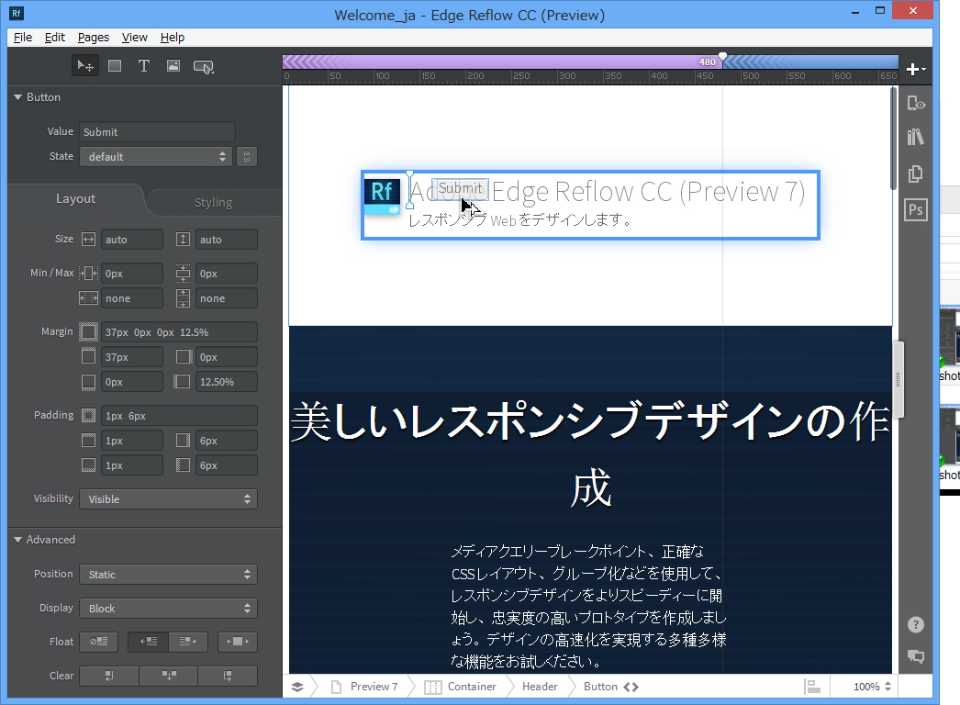Toggle left float alignment for the button
Viewport: 960px width, 705px height.
point(147,642)
